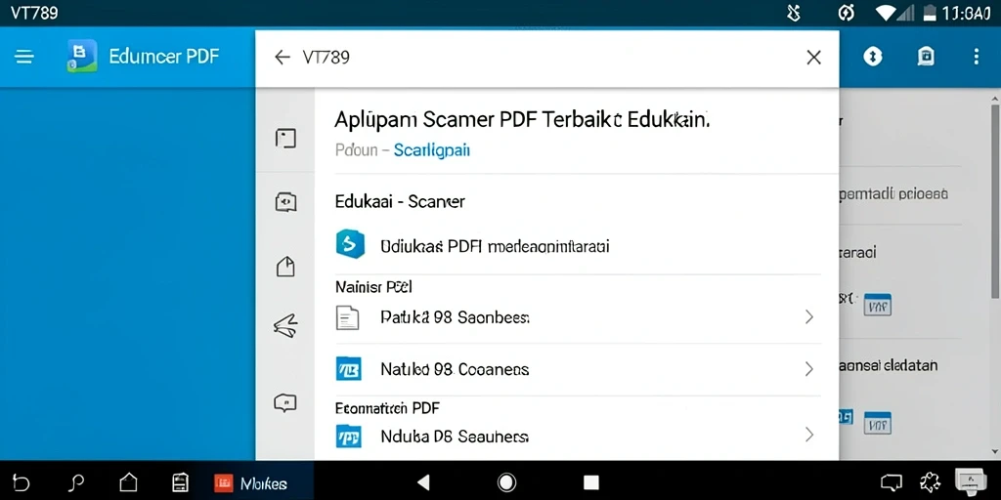Select the send arrow icon in sidebar
1001x500 pixels.
pyautogui.click(x=285, y=325)
